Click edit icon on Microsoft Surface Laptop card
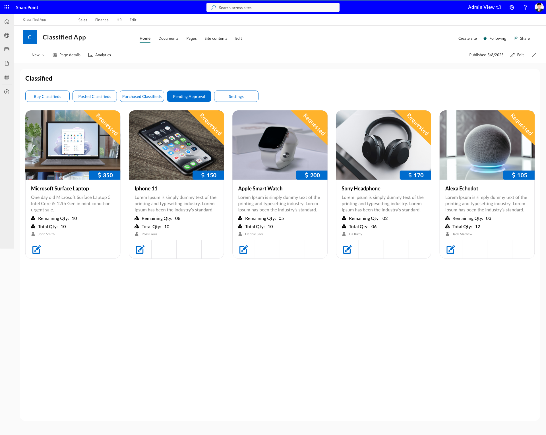546x435 pixels. pos(36,249)
